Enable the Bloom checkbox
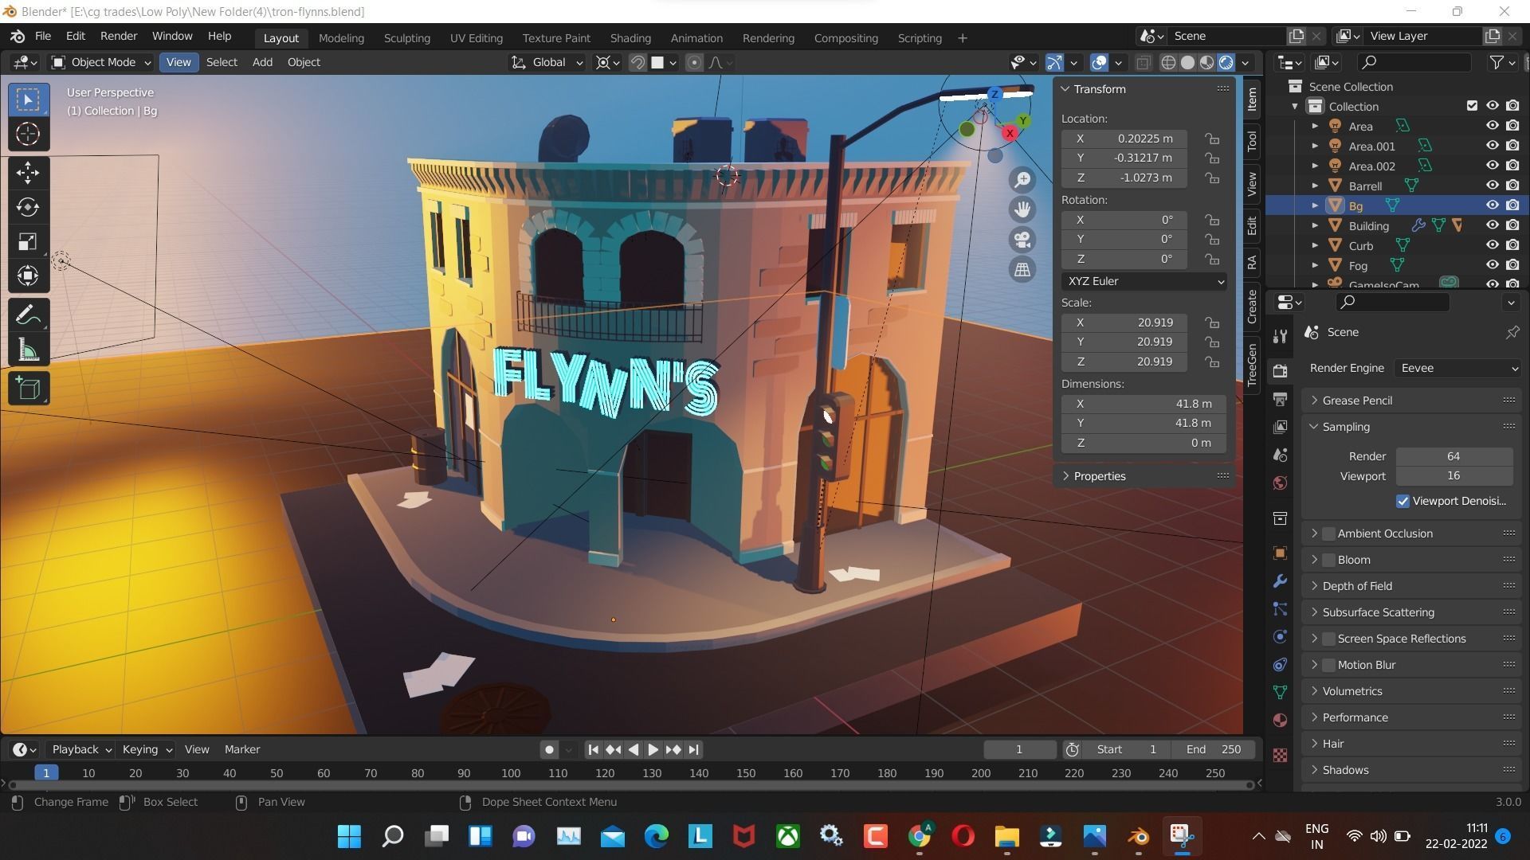Screen dimensions: 1530x860 point(1328,560)
